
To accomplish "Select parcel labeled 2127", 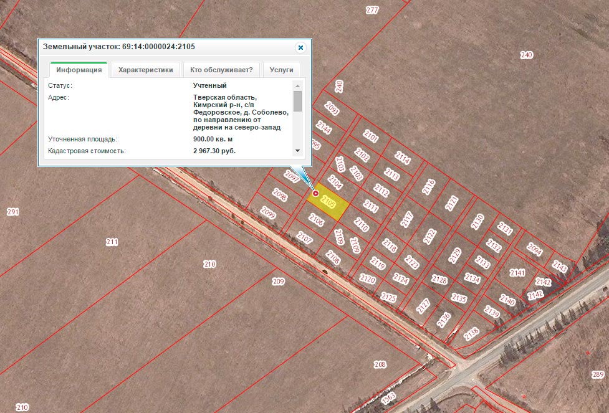I will pyautogui.click(x=423, y=306).
